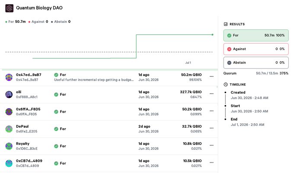294x173 pixels.
Task: Open the DePaul voter profile
Action: [22, 126]
